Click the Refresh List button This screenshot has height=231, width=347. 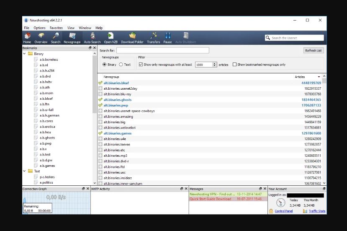click(314, 51)
